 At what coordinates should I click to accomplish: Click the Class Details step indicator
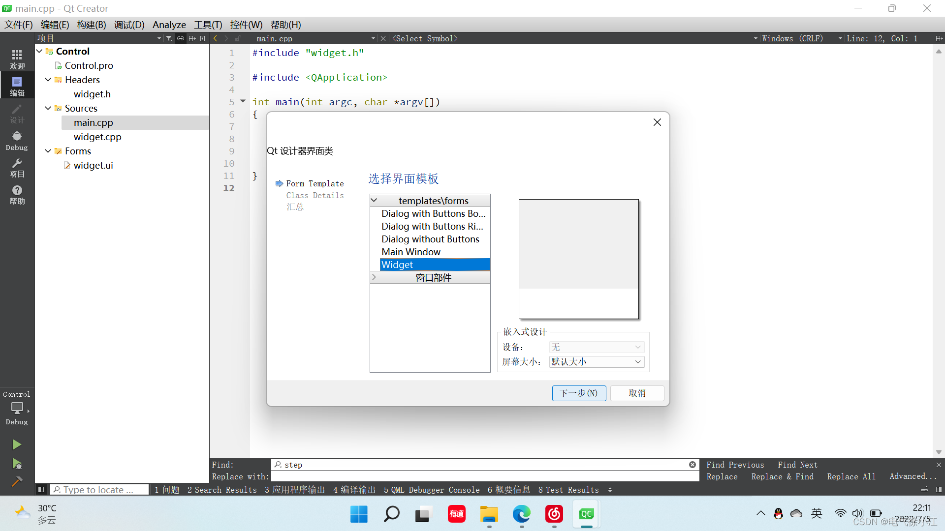coord(315,195)
